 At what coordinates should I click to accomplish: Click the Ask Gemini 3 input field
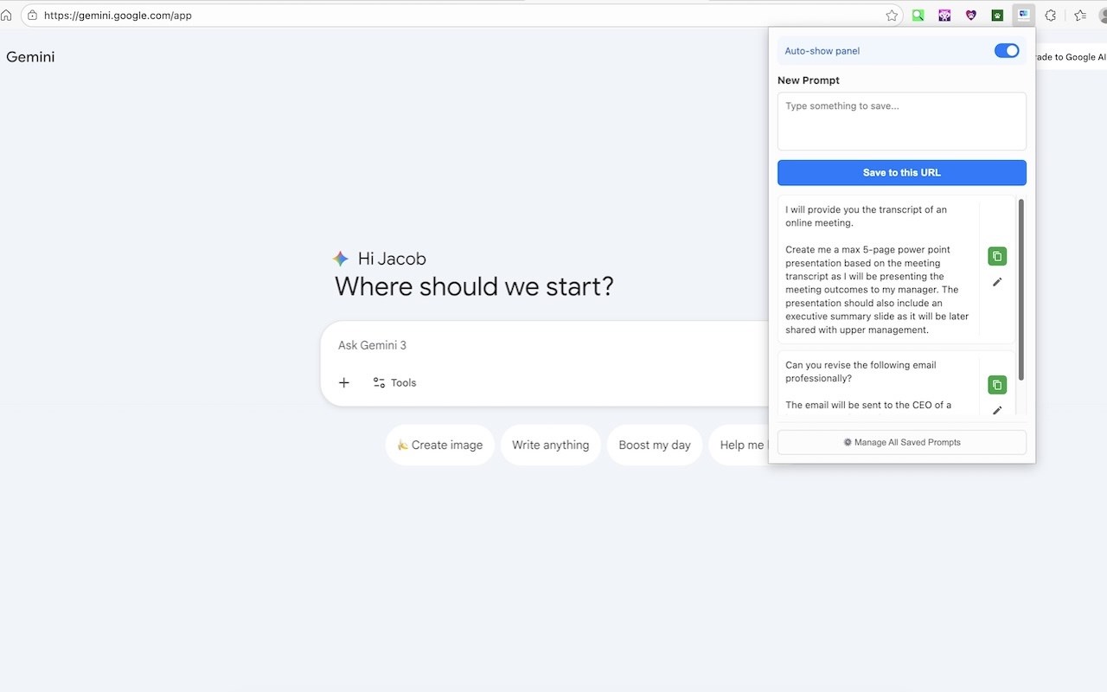tap(545, 345)
